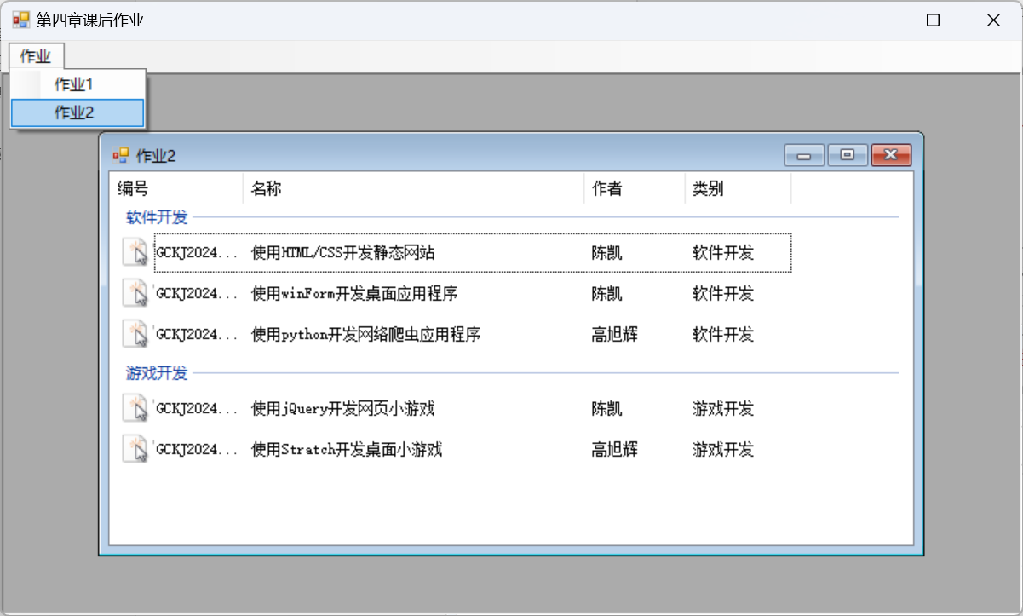The height and width of the screenshot is (616, 1023).
Task: Click the 第四章课后作业 main window icon
Action: 20,20
